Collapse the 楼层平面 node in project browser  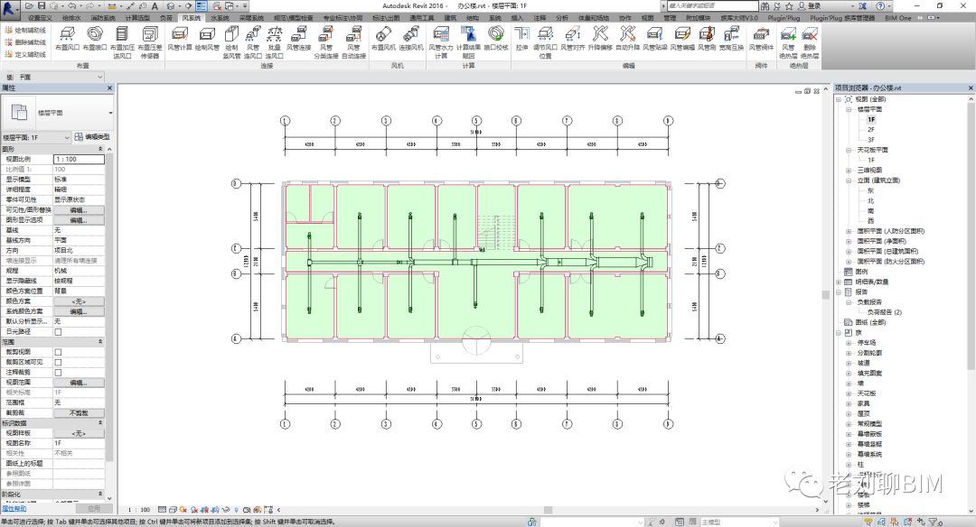click(849, 109)
